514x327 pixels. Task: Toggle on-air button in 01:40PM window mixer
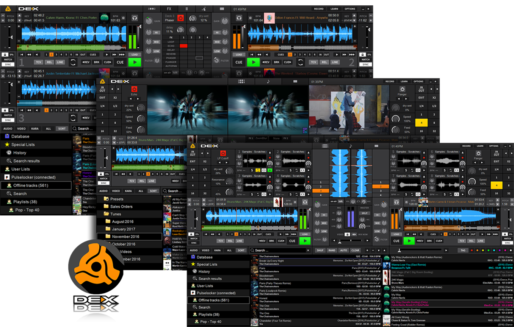point(334,201)
